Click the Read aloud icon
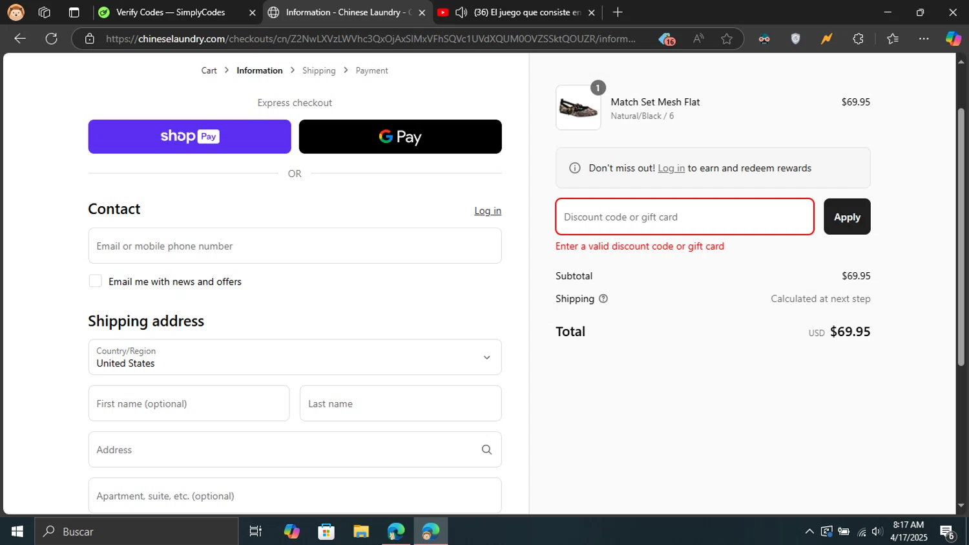This screenshot has width=969, height=545. pos(698,39)
